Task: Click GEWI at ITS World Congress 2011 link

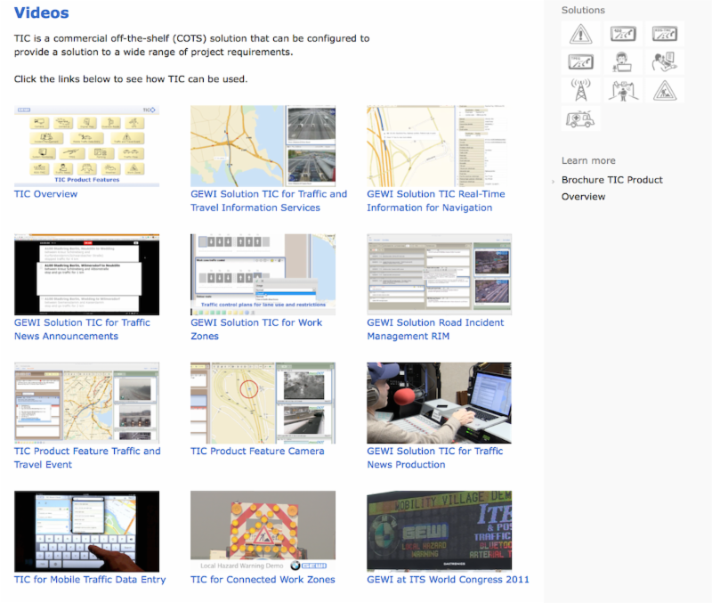Action: coord(448,579)
